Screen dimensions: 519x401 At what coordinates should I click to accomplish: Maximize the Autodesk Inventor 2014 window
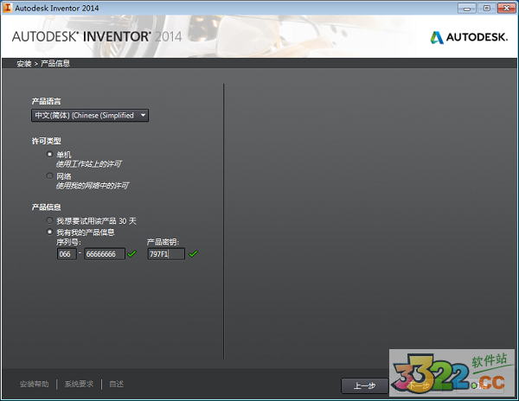(486, 9)
